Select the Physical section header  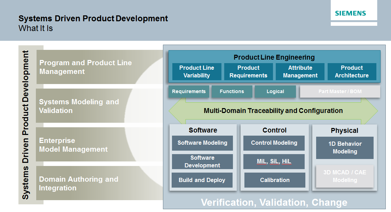(x=344, y=130)
